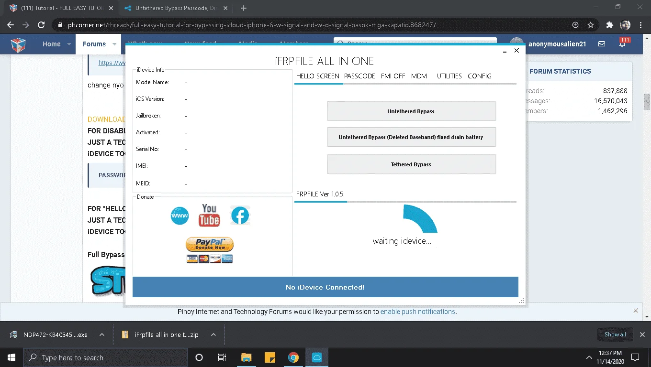651x367 pixels.
Task: Reload the phcorner page
Action: click(x=41, y=25)
